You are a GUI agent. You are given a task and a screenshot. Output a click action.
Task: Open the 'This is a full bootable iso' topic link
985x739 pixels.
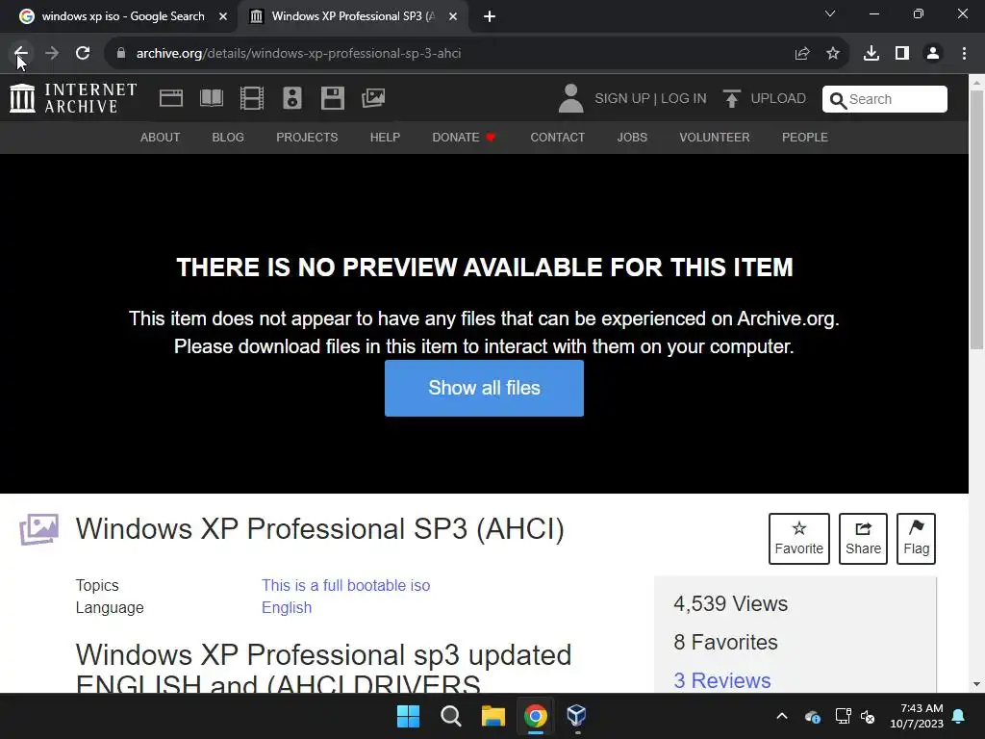click(x=345, y=585)
